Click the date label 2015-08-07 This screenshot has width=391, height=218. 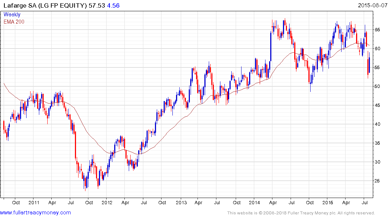372,5
